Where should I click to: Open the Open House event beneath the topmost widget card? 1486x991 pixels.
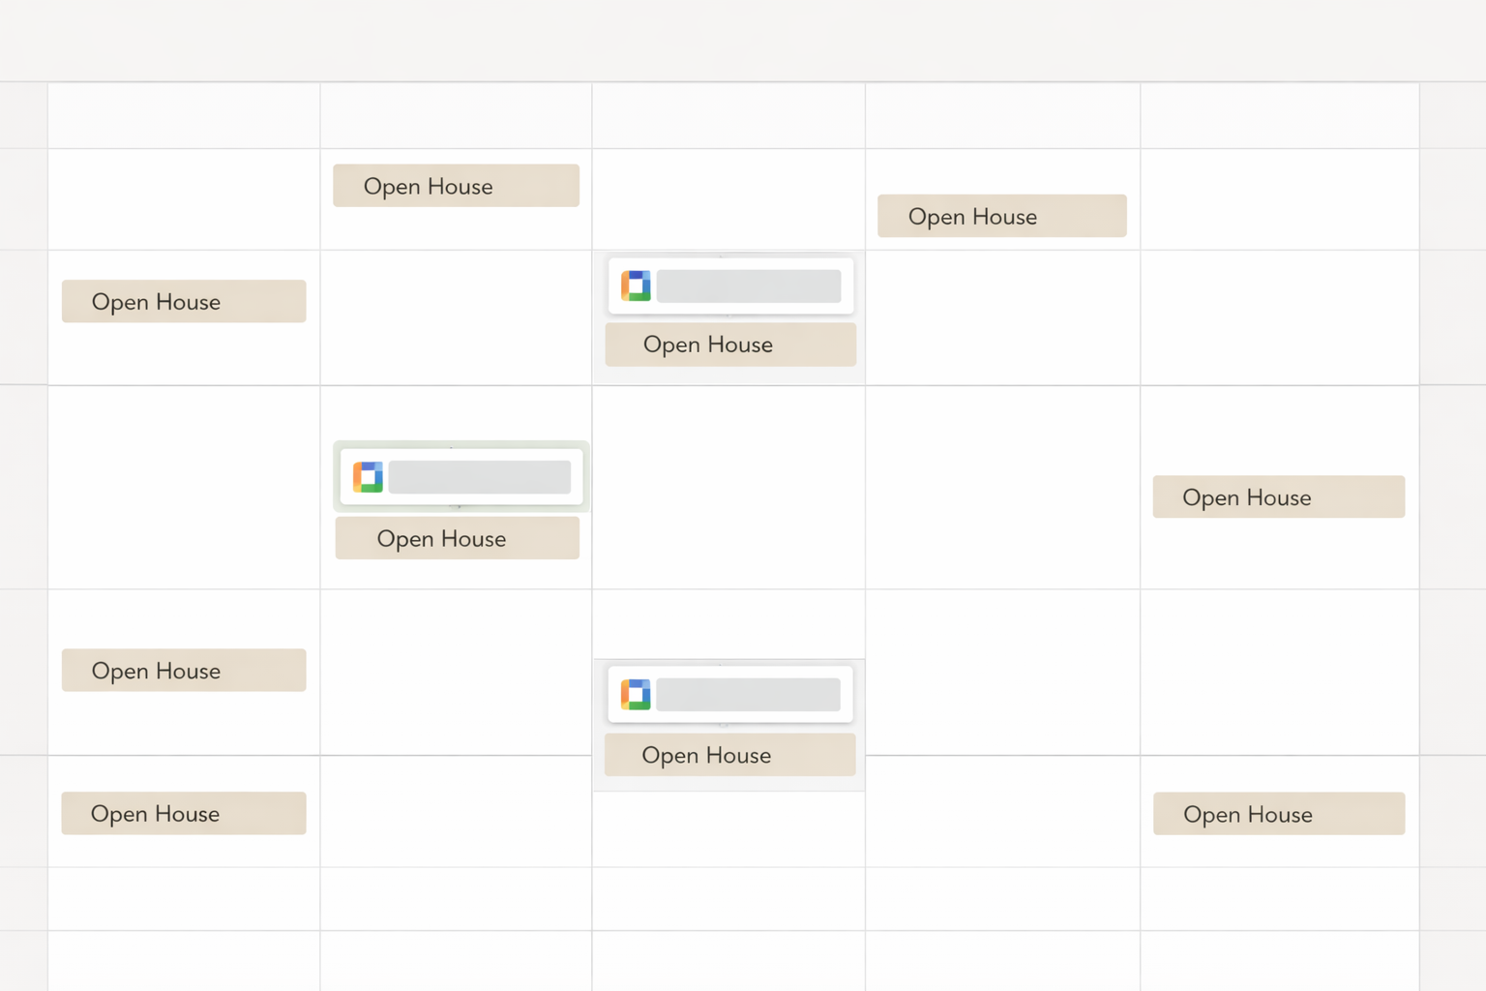pos(729,345)
